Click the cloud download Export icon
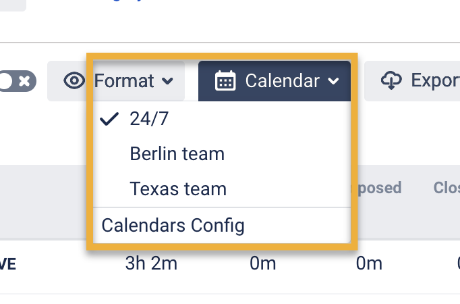 pyautogui.click(x=391, y=81)
